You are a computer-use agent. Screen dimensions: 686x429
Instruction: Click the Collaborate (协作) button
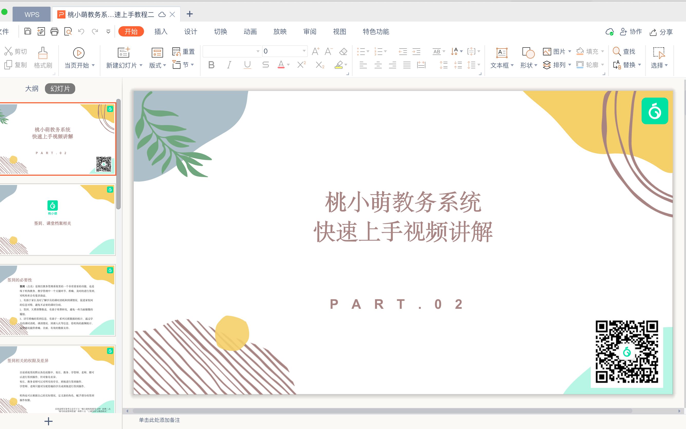tap(631, 32)
